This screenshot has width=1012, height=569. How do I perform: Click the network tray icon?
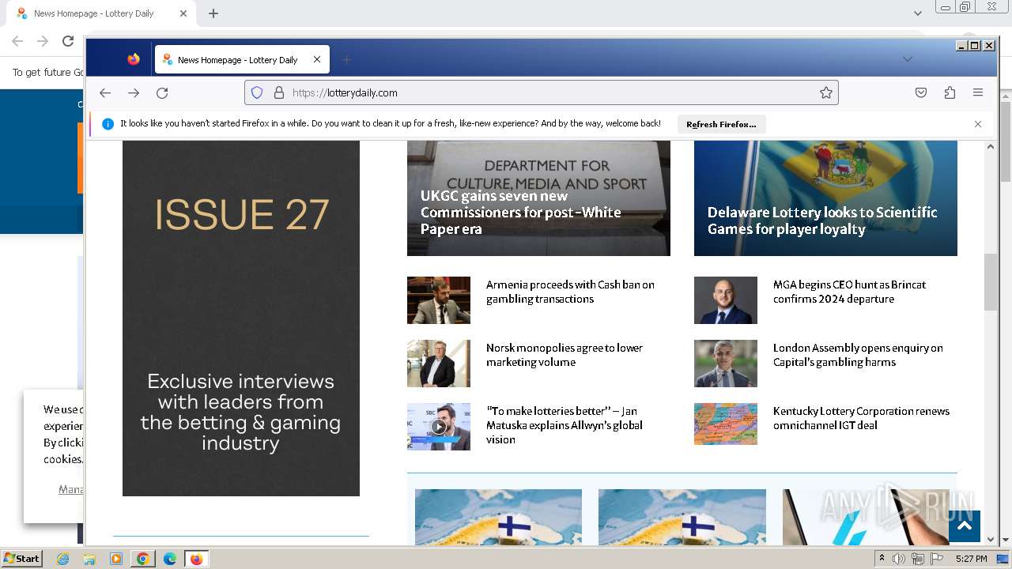[918, 559]
